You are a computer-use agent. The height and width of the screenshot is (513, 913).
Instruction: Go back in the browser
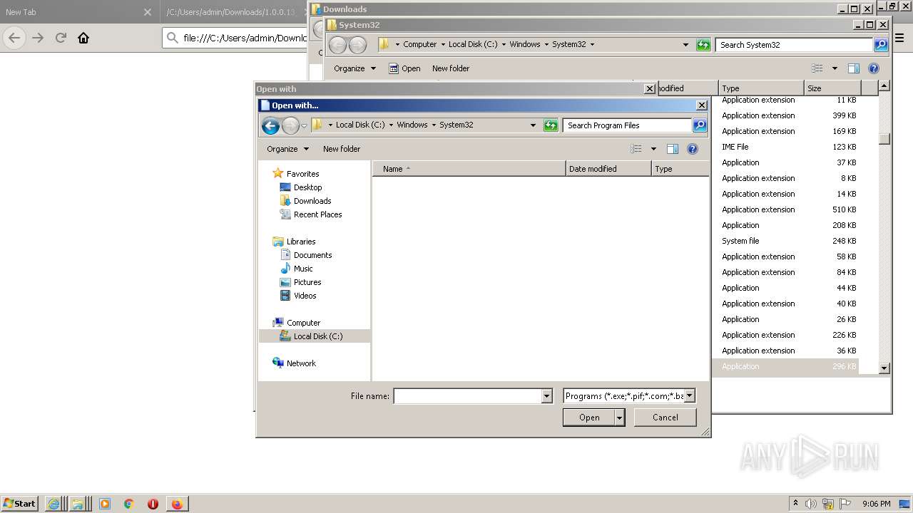click(14, 38)
